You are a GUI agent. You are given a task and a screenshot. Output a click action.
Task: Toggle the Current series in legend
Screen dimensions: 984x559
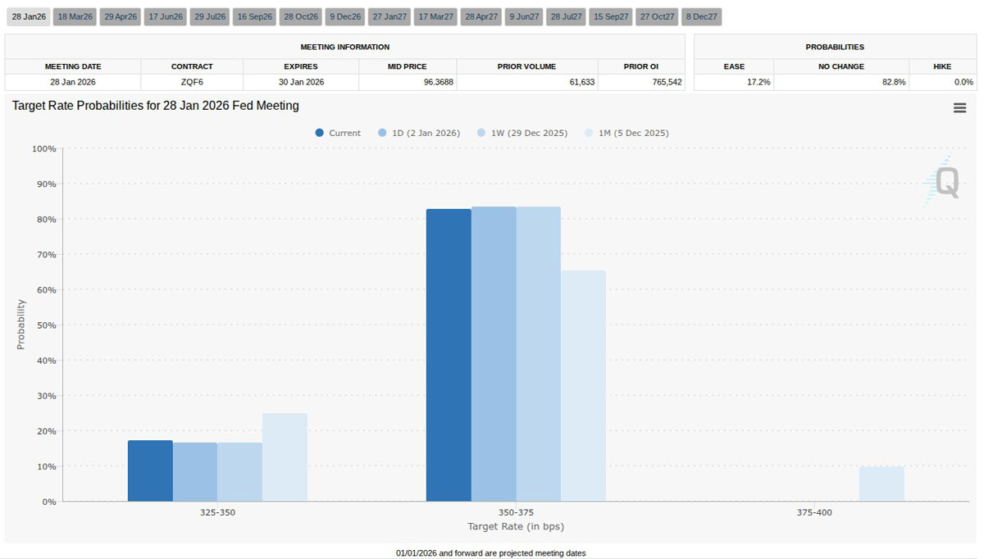point(338,133)
